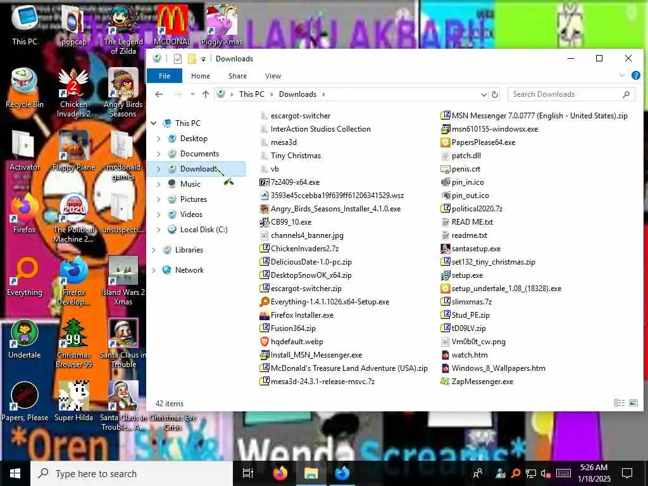
Task: Click the Firefox Developer Edition taskbar icon
Action: 342,473
